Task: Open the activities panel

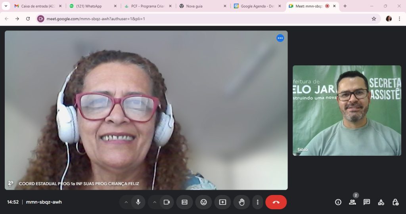Action: tap(381, 202)
